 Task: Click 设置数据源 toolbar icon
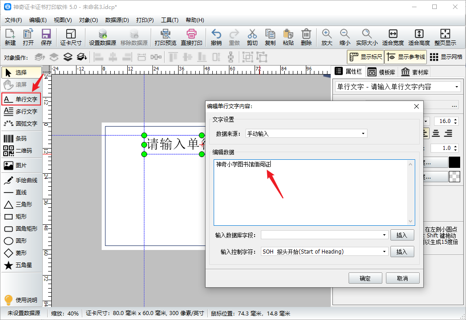(103, 37)
